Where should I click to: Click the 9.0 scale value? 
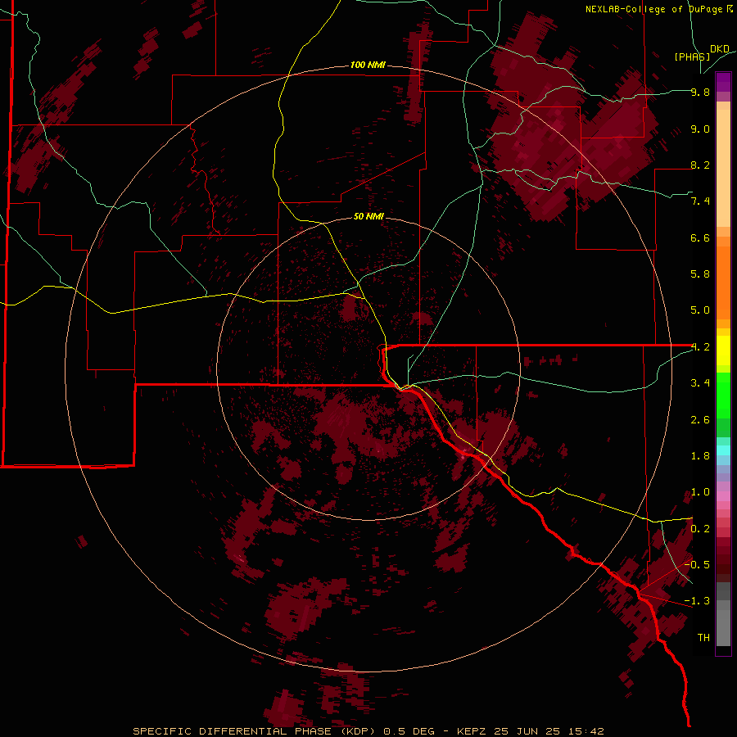coord(700,129)
